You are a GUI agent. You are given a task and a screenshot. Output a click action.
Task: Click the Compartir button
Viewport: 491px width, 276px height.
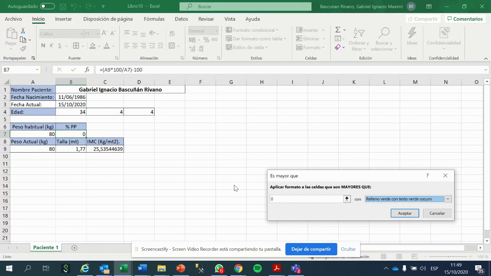coord(422,19)
